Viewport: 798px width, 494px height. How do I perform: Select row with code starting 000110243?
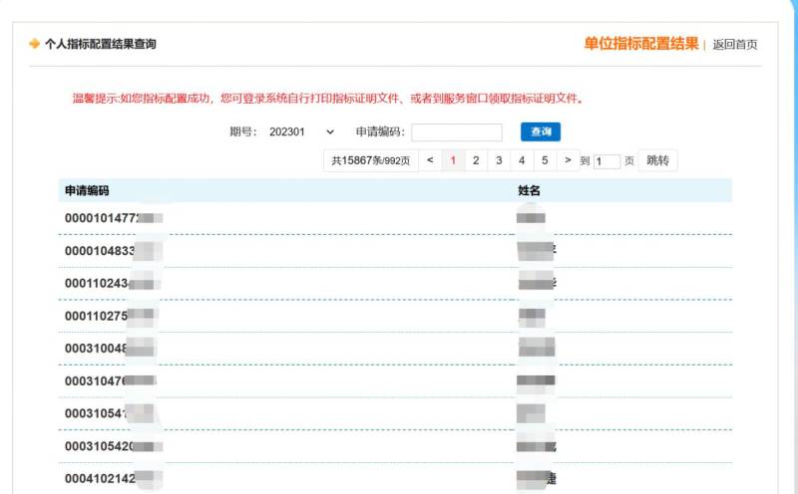(x=395, y=284)
